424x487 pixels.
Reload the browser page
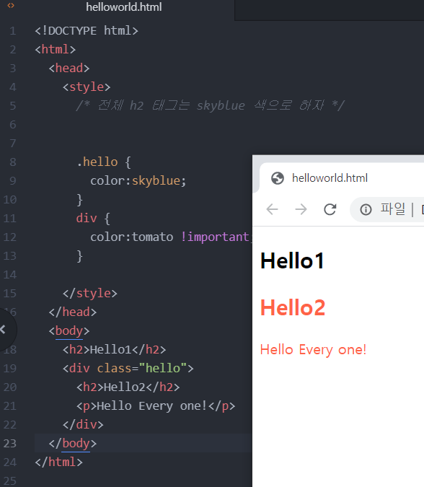click(x=330, y=209)
